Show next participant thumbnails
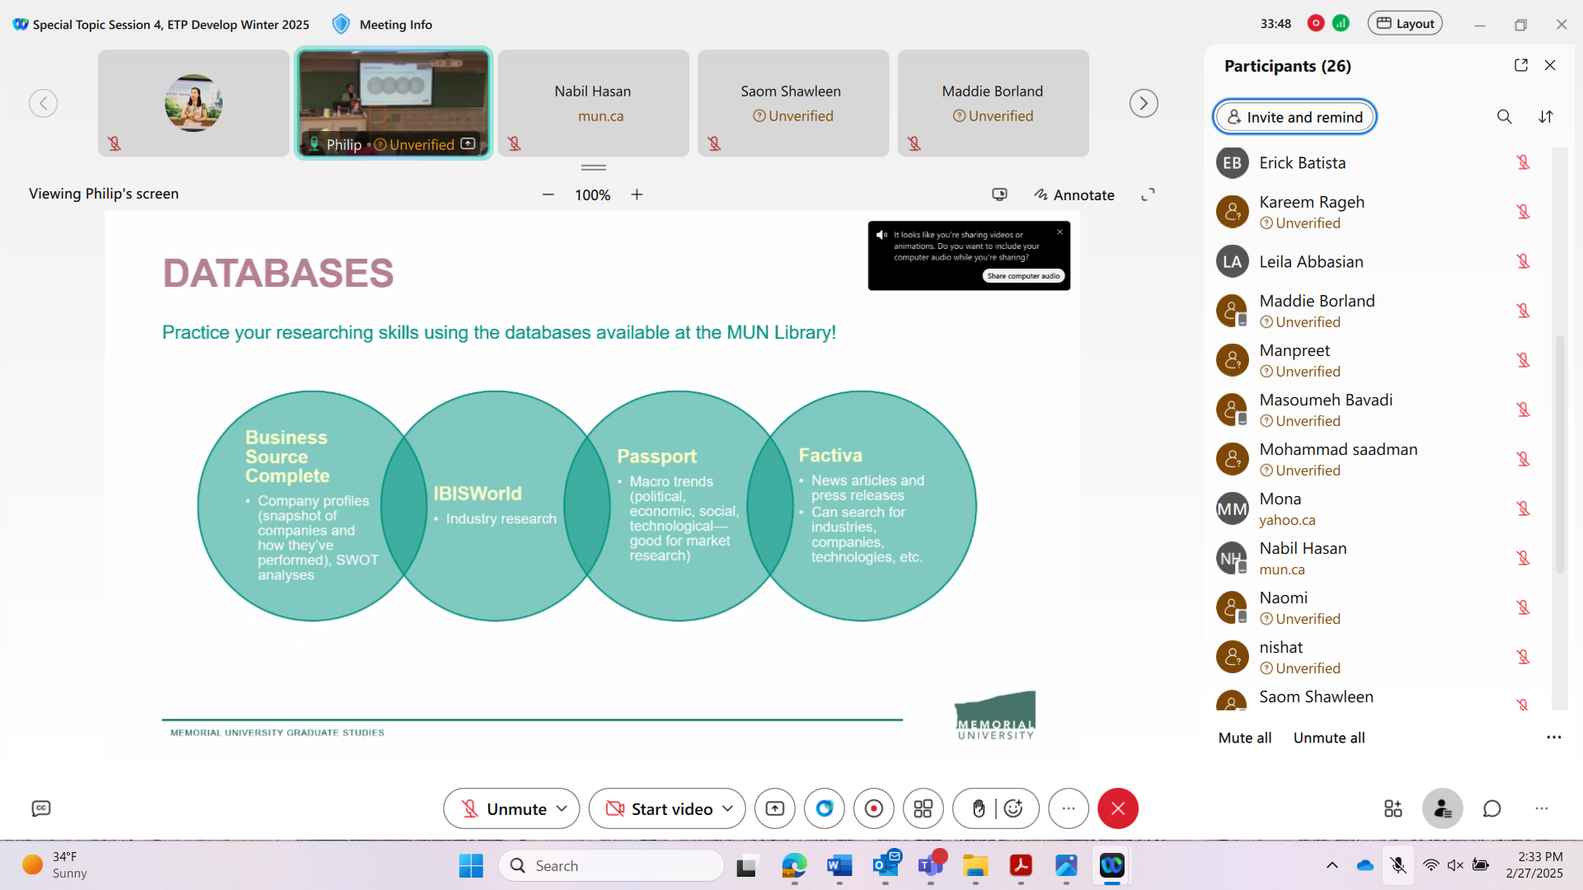The height and width of the screenshot is (890, 1583). (x=1144, y=103)
